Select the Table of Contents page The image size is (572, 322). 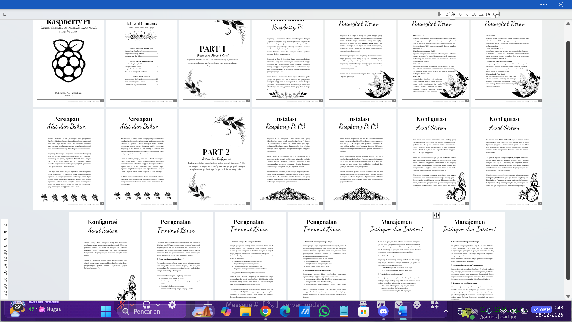pos(141,63)
